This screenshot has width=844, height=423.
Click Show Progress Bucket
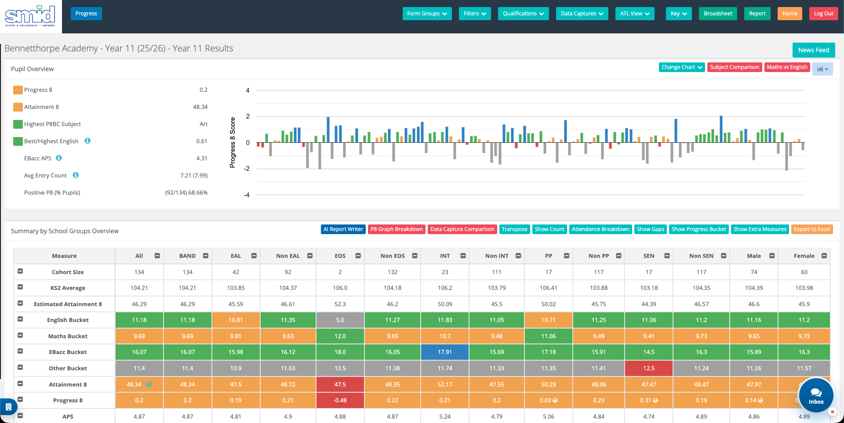pos(698,229)
